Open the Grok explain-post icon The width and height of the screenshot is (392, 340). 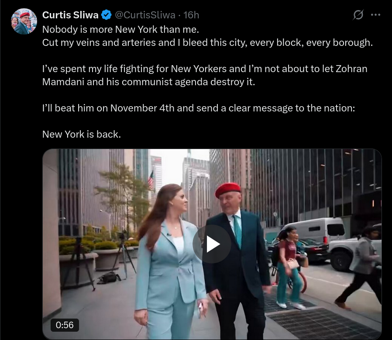(358, 15)
